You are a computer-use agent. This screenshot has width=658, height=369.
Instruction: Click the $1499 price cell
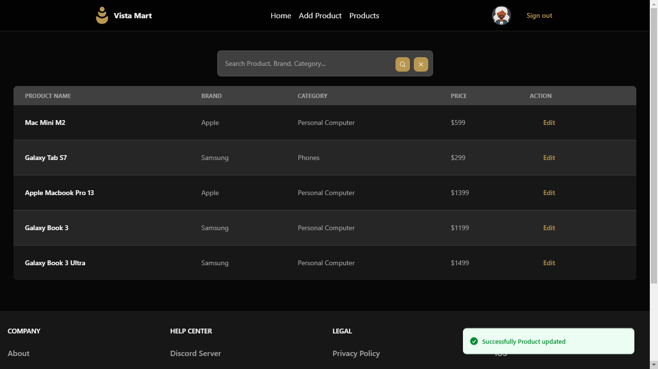click(x=460, y=263)
